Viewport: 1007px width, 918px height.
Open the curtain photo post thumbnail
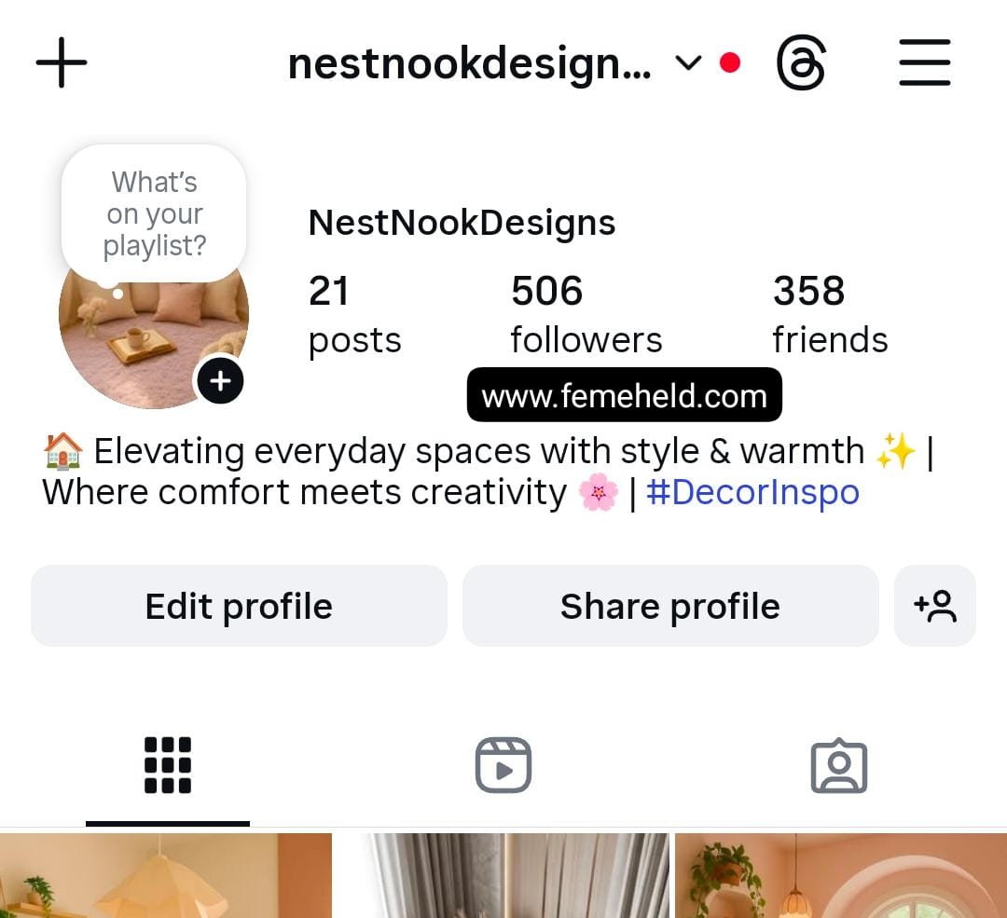tap(503, 876)
